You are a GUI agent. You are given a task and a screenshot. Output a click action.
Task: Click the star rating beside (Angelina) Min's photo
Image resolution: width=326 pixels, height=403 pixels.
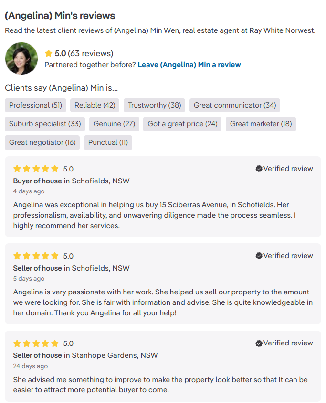(48, 53)
